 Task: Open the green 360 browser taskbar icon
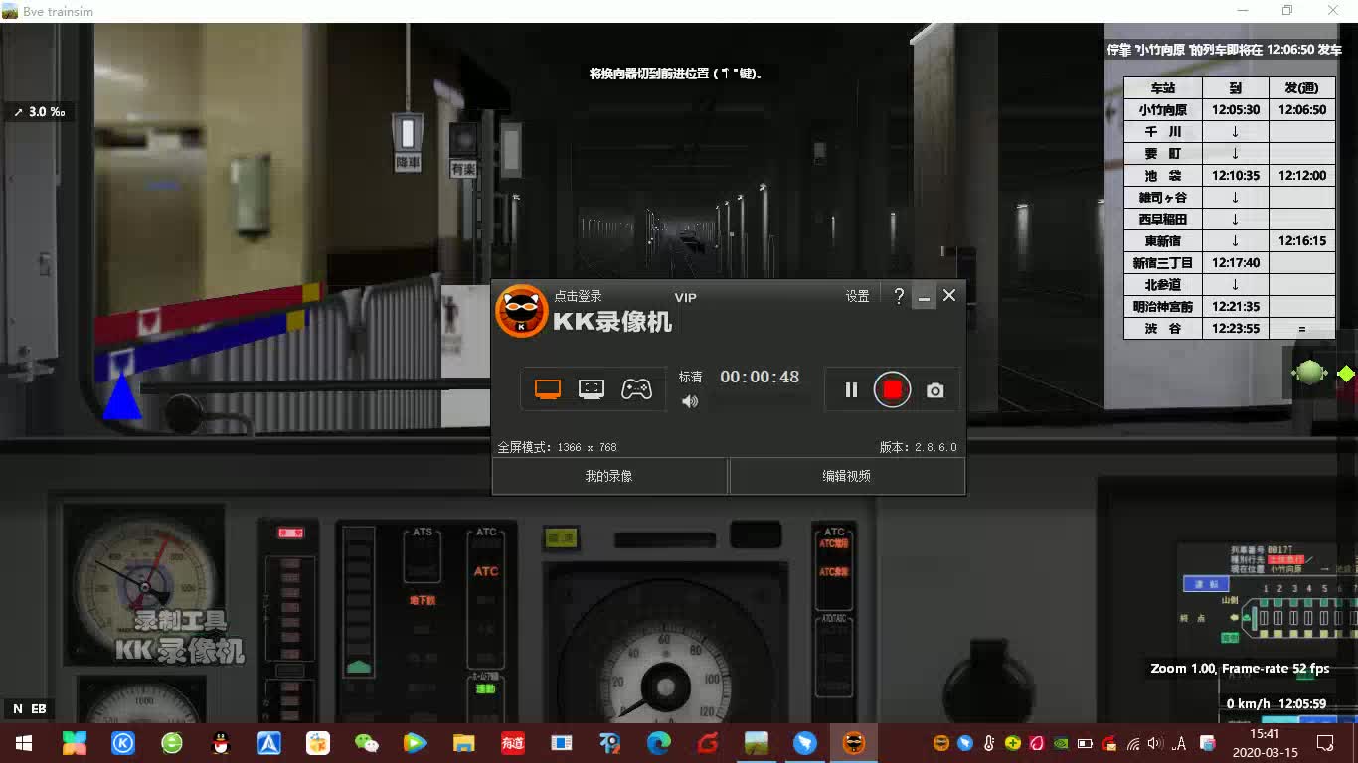(172, 743)
